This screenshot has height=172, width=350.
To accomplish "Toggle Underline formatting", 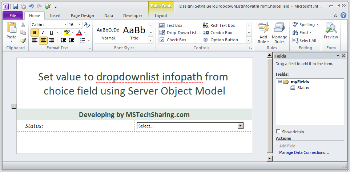I will coord(51,33).
